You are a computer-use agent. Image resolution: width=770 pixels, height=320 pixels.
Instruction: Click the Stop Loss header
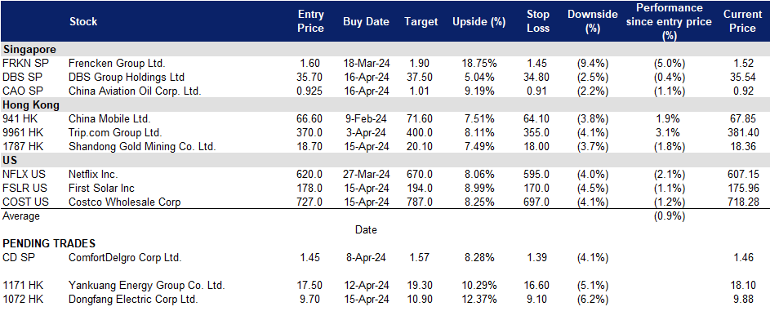[x=538, y=21]
